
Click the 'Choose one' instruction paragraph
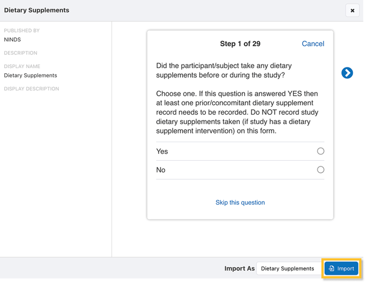237,112
